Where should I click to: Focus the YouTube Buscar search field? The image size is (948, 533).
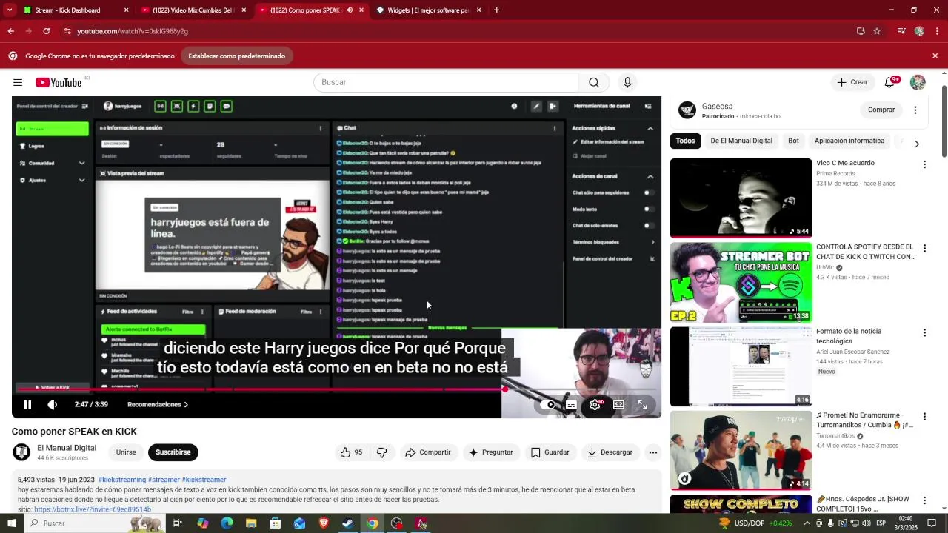(x=446, y=82)
